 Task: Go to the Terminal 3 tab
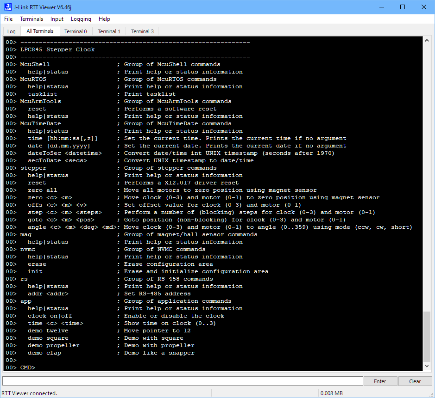[142, 31]
